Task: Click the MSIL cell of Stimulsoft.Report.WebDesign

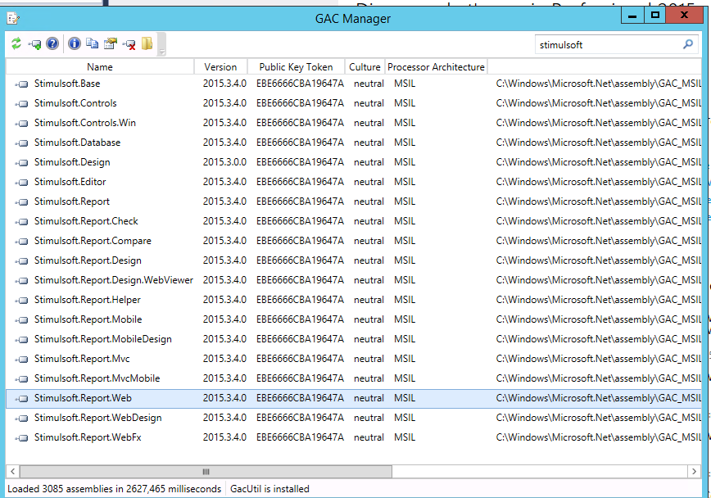Action: [x=405, y=418]
